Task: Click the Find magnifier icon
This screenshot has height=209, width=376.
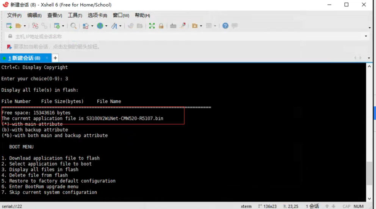Action: tap(74, 26)
